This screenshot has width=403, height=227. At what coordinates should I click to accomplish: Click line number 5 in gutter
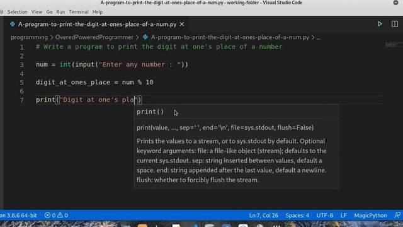tap(21, 83)
